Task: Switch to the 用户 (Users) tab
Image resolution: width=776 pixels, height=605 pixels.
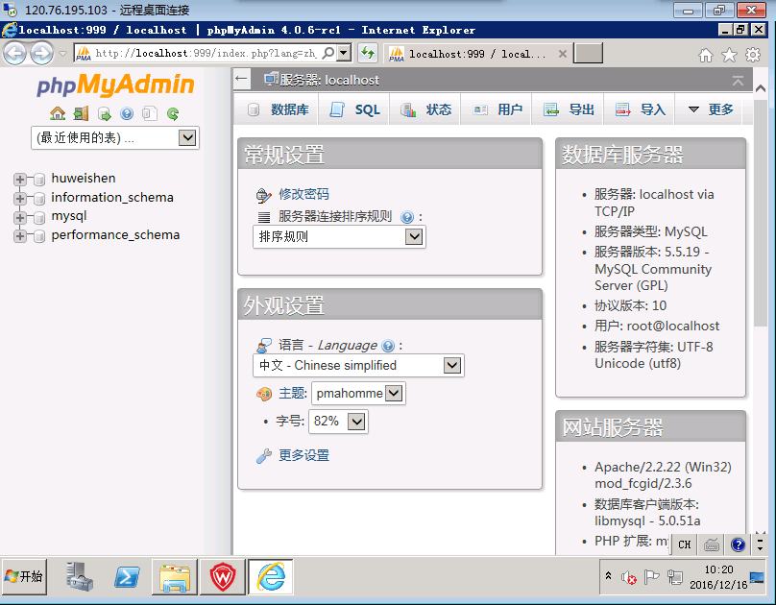Action: click(x=497, y=109)
